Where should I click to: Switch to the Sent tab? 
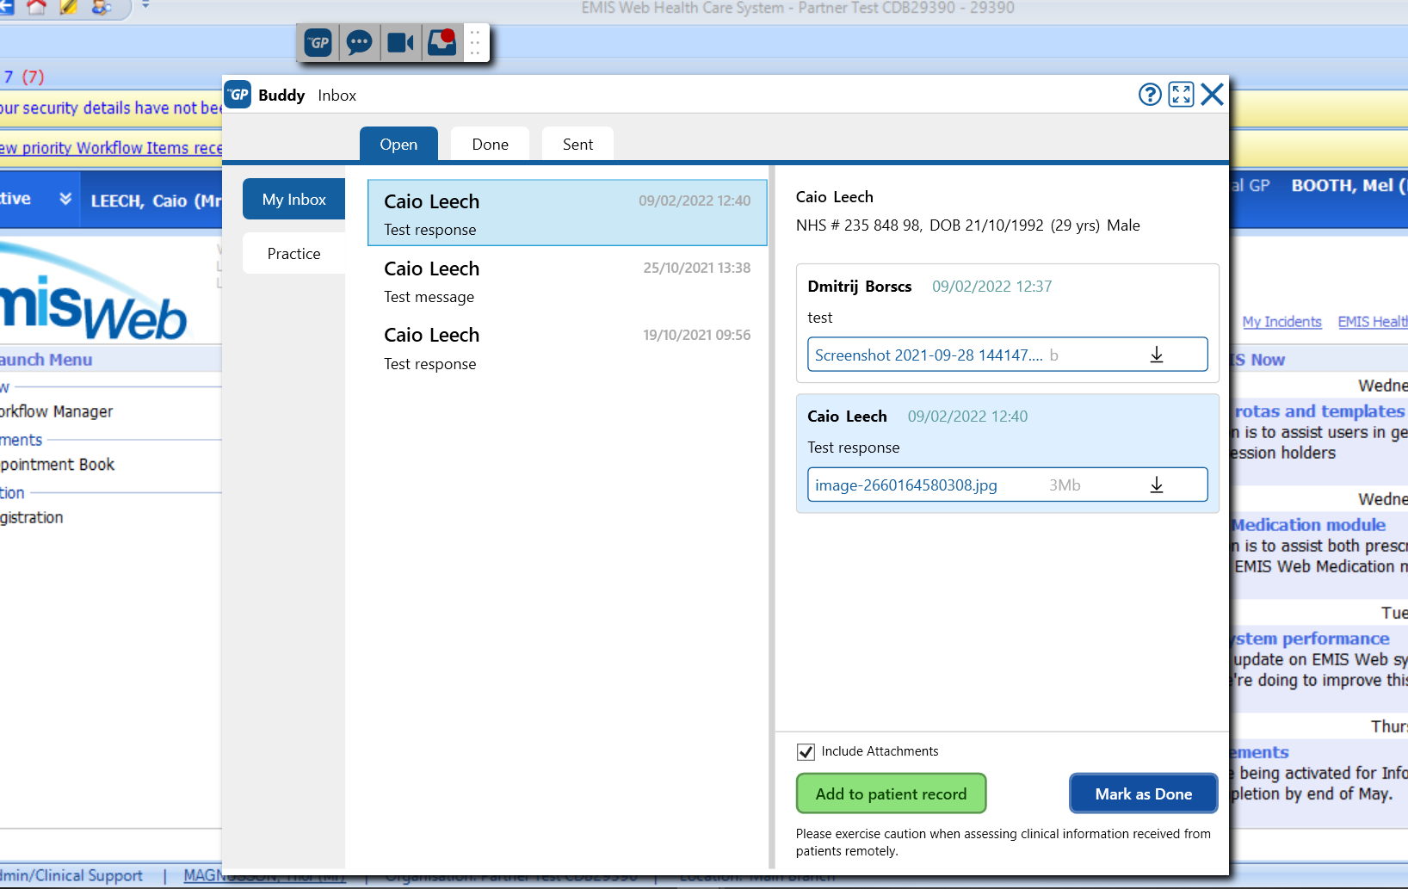pos(577,144)
